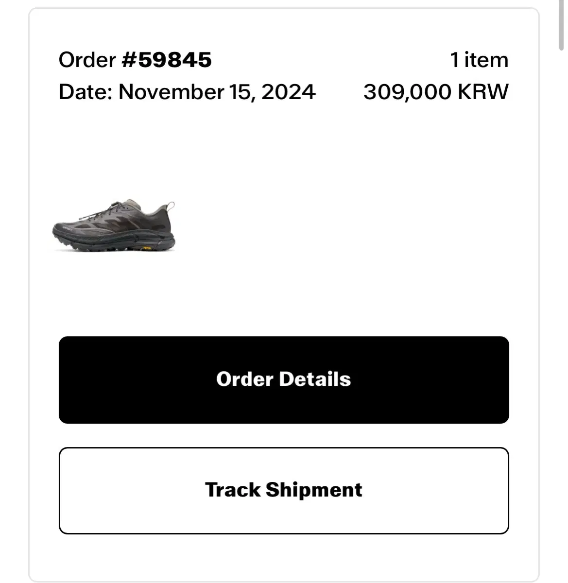Click the 1 item count text
This screenshot has width=568, height=583.
[479, 60]
